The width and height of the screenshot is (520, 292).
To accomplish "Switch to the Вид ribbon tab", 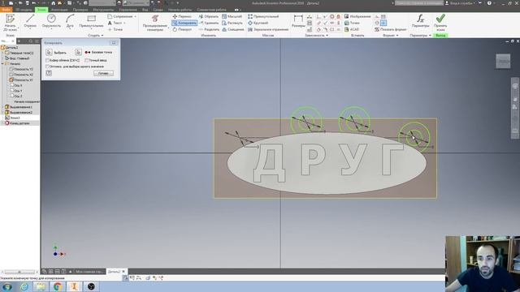I will coord(145,10).
